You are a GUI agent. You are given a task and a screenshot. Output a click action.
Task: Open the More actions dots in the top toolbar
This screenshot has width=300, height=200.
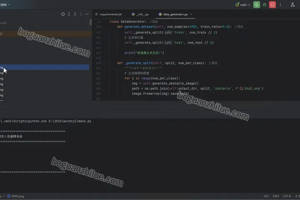pos(280,5)
